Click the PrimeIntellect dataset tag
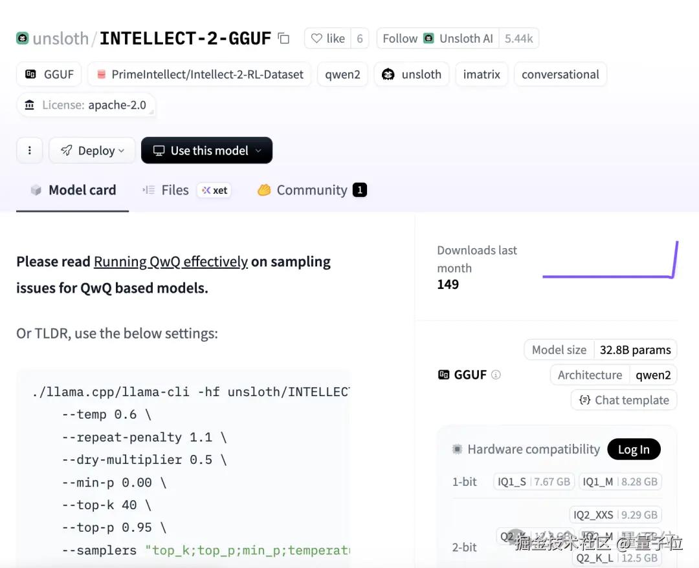Image resolution: width=699 pixels, height=568 pixels. point(199,74)
